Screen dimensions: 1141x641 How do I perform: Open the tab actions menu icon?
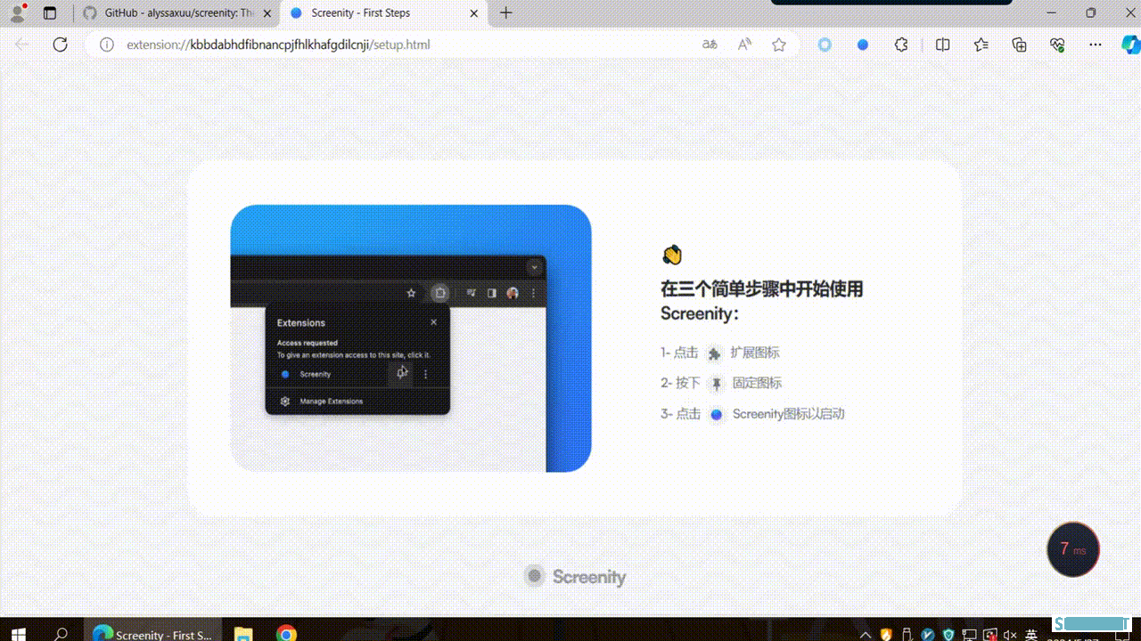point(50,12)
